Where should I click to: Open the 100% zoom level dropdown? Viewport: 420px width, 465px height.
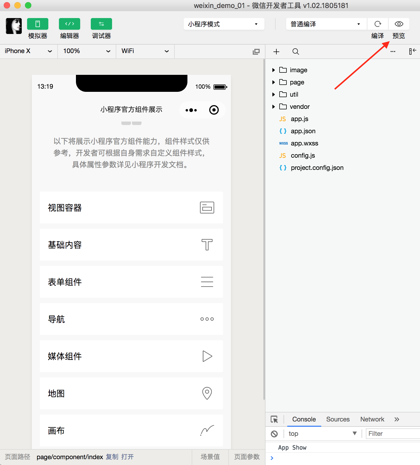pyautogui.click(x=87, y=51)
